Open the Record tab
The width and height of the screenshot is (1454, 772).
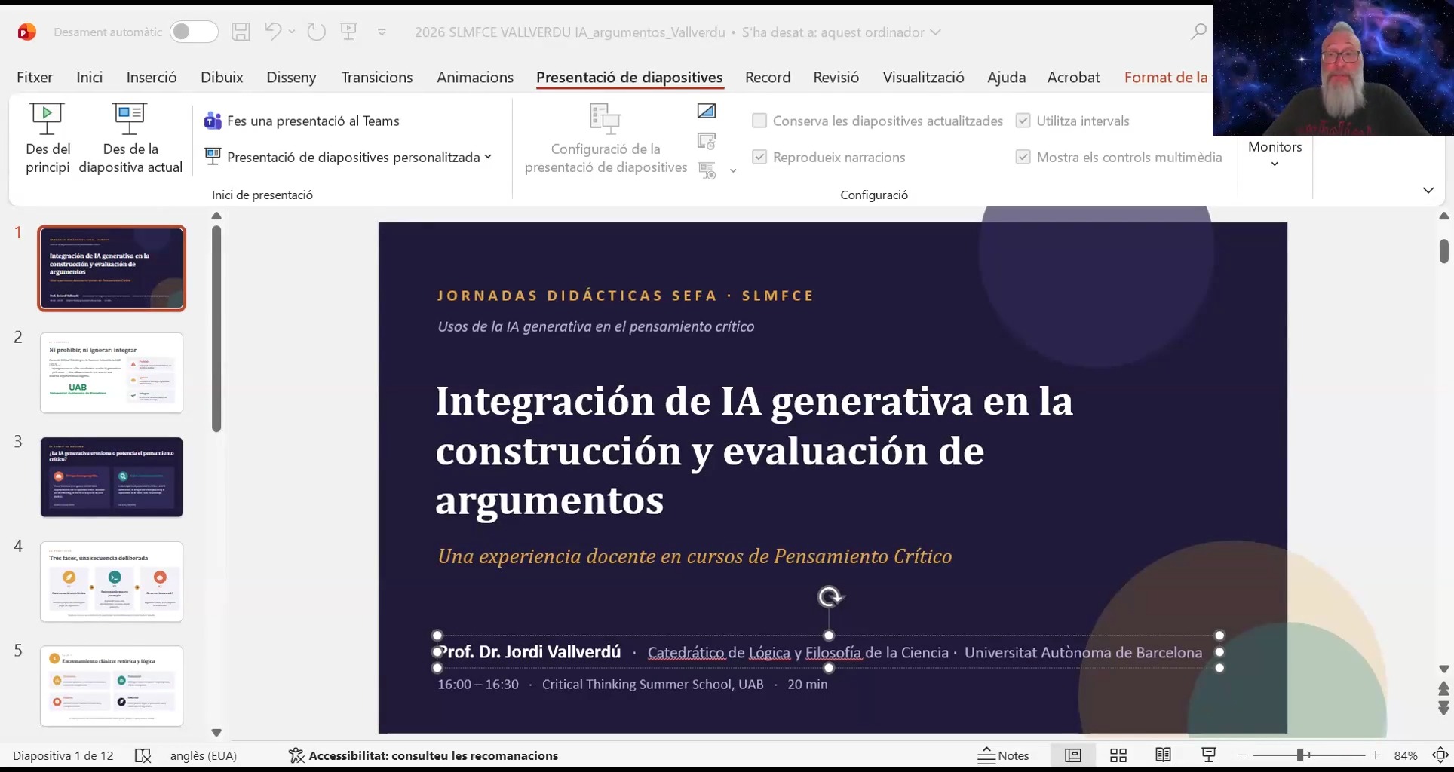(768, 77)
